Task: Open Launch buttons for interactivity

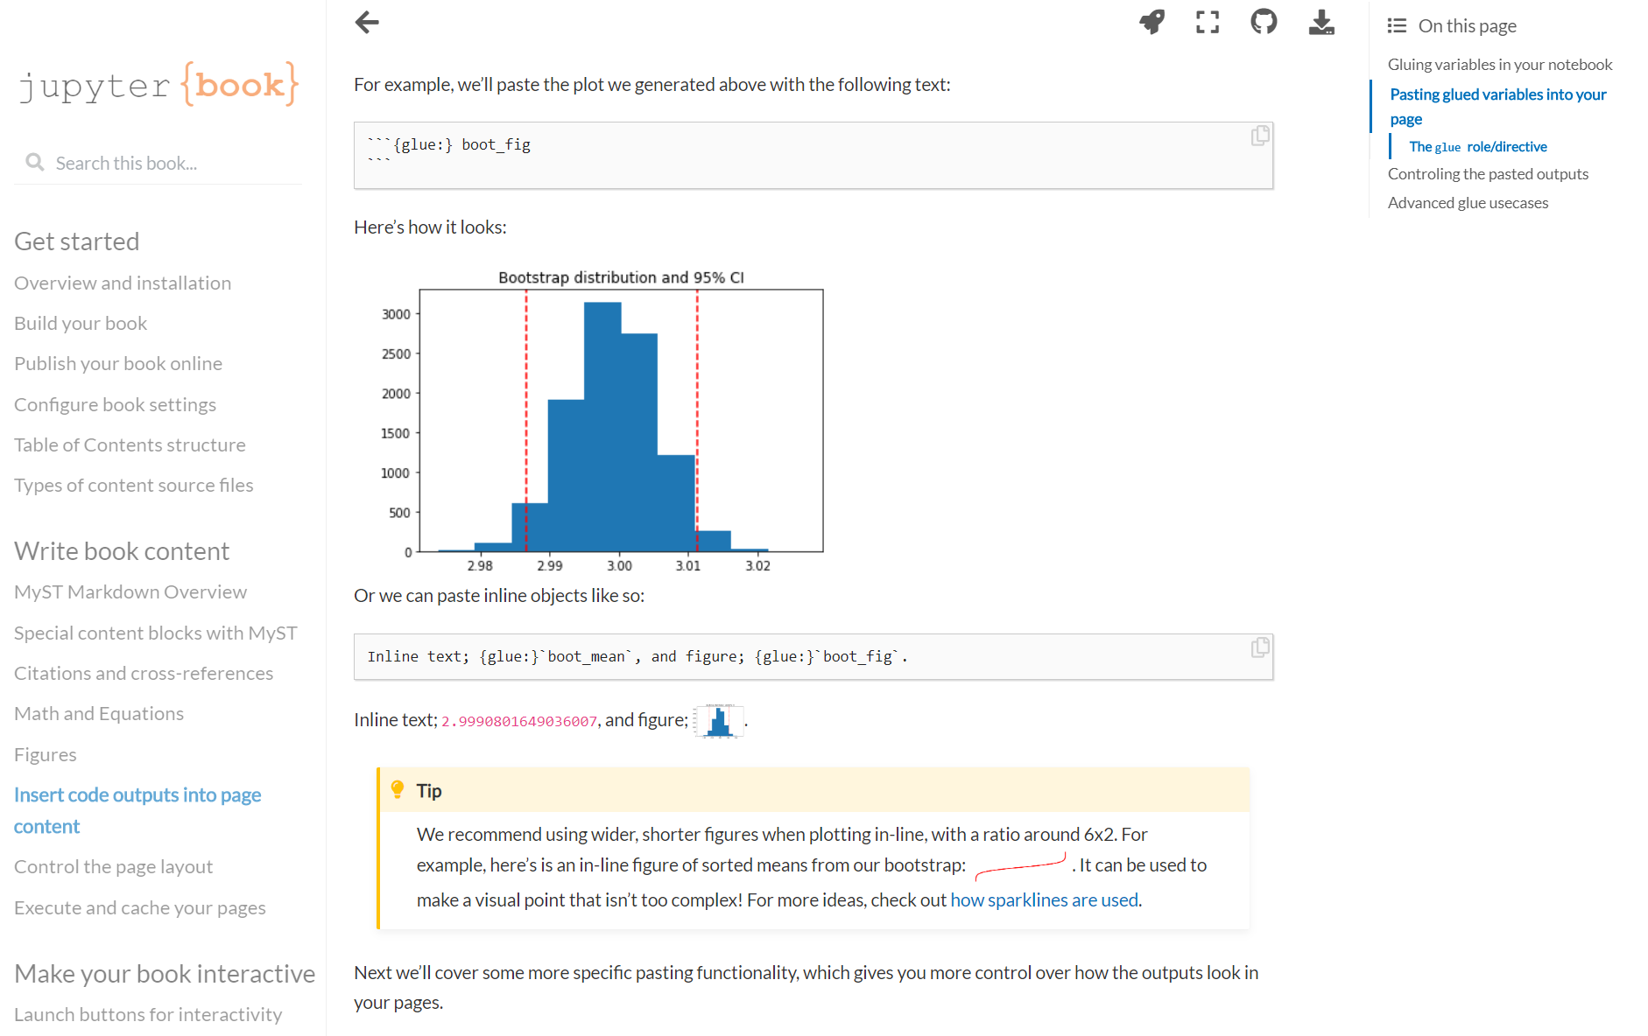Action: 148,1014
